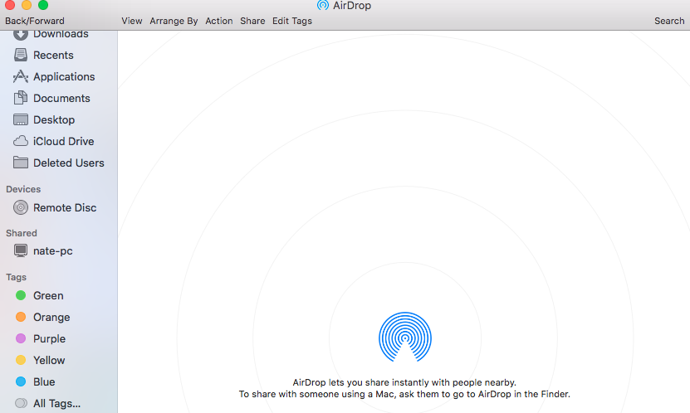The image size is (690, 413).
Task: Click the AirDrop window title text
Action: (x=352, y=5)
